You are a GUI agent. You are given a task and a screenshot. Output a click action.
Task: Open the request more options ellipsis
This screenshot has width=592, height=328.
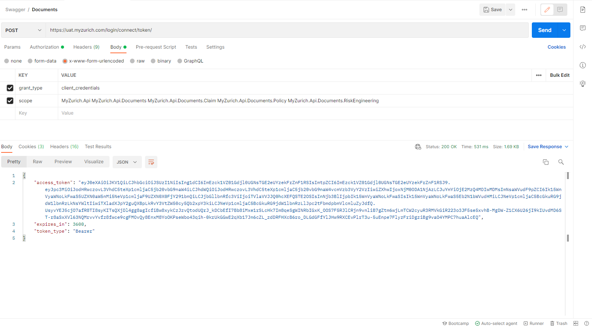[x=525, y=10]
